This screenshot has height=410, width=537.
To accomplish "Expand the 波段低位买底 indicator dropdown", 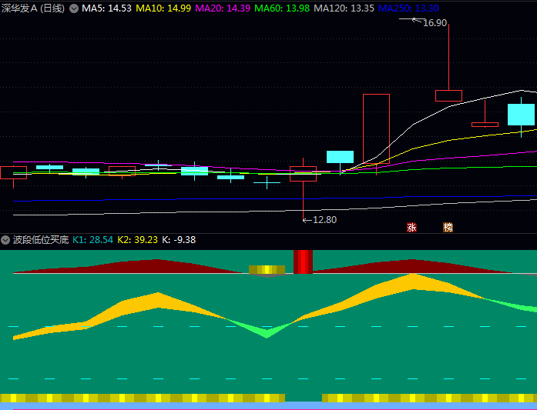I will pos(5,240).
